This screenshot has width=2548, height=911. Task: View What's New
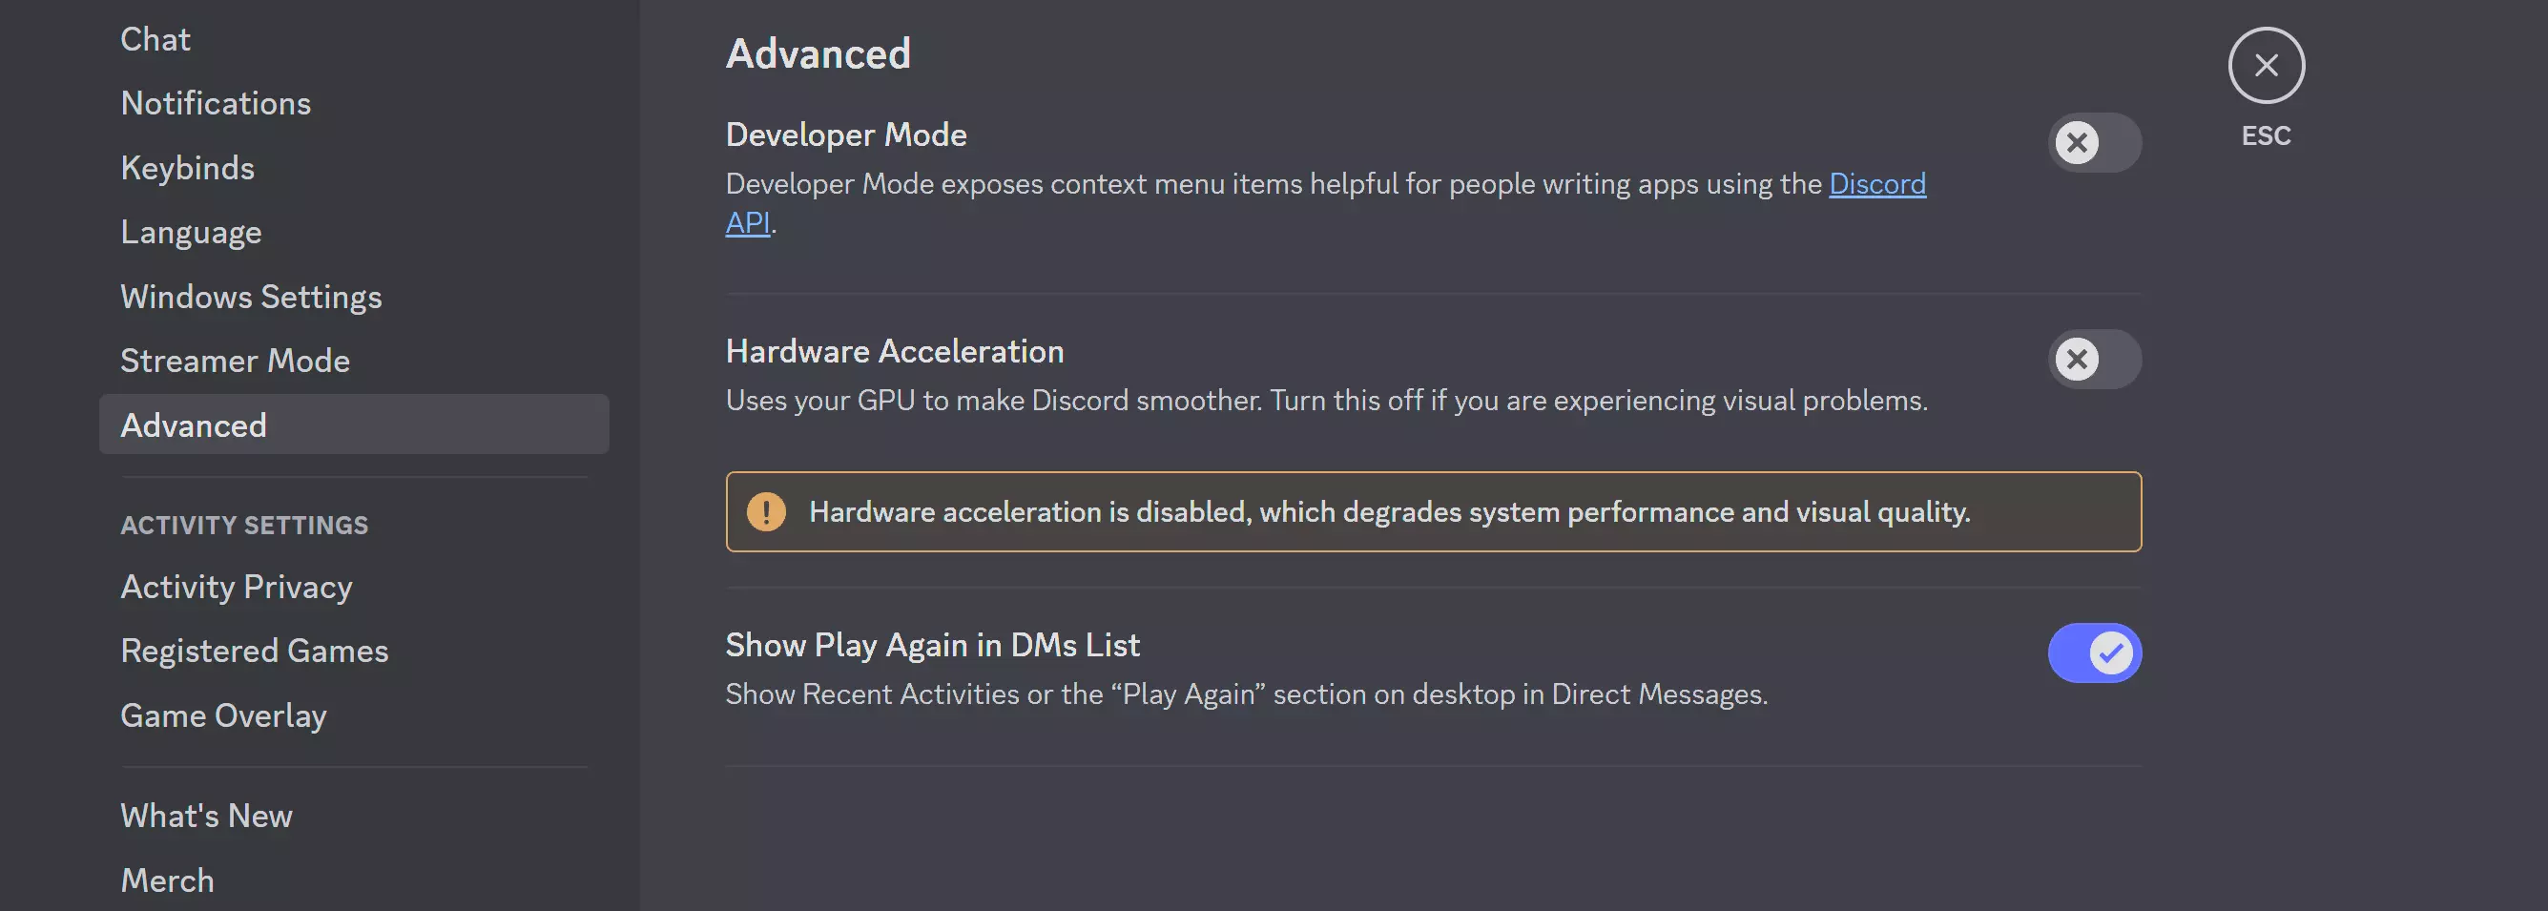207,816
